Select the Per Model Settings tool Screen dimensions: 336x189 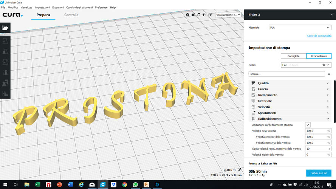pos(5,83)
